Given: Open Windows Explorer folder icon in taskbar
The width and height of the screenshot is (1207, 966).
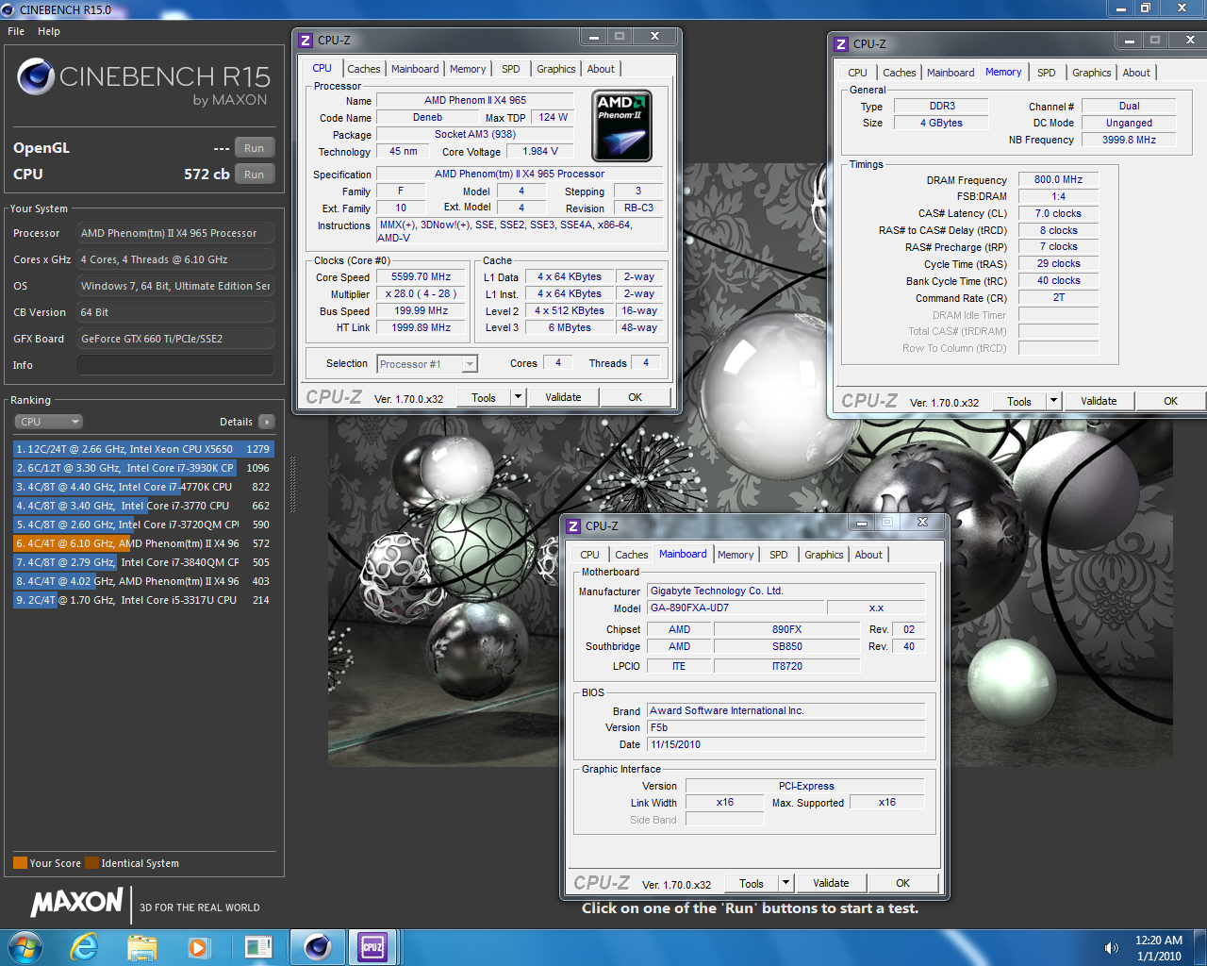Looking at the screenshot, I should [x=141, y=947].
